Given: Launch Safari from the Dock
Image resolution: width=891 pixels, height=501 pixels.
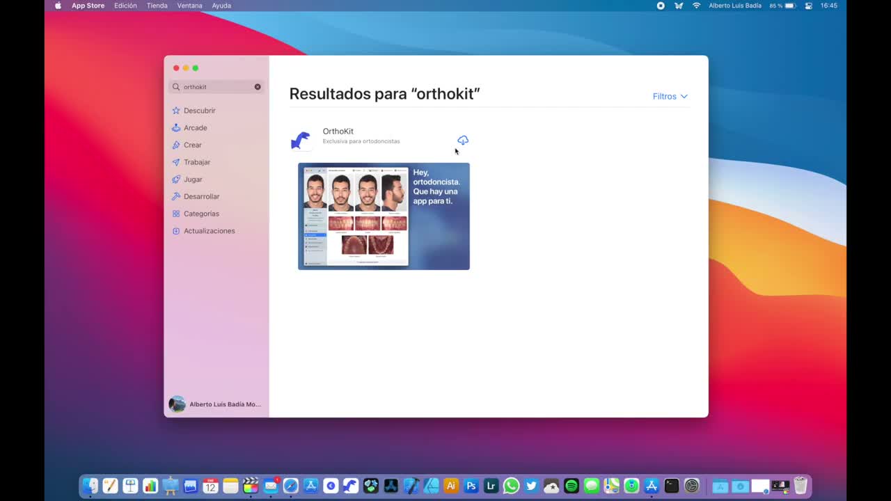Looking at the screenshot, I should 291,486.
